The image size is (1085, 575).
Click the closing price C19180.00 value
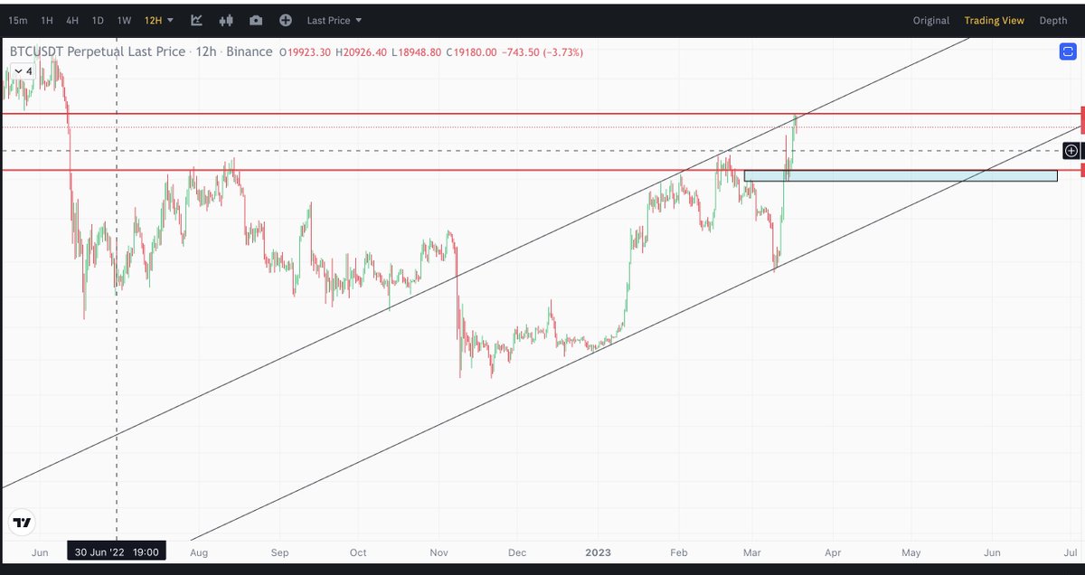472,52
